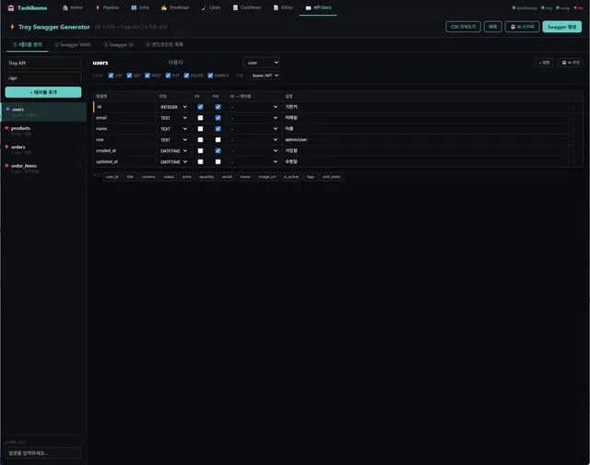
Task: Open Clean via its broom icon
Action: (x=204, y=7)
